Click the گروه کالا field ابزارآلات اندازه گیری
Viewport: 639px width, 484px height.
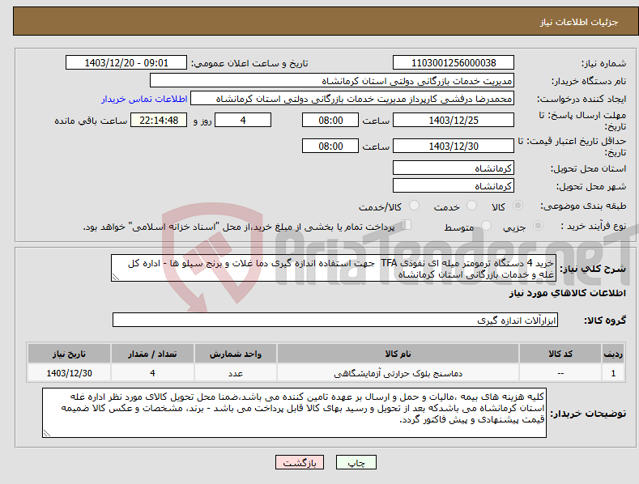[335, 321]
